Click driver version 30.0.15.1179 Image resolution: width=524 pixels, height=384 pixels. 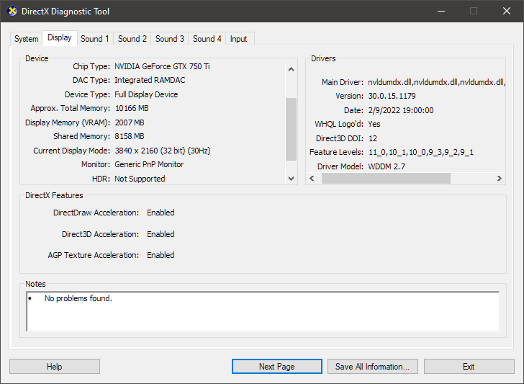(x=392, y=96)
